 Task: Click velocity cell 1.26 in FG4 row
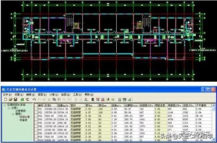point(117,119)
